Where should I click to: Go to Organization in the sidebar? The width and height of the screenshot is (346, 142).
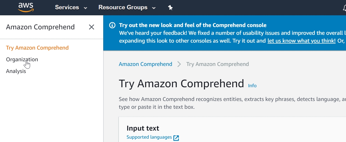pos(22,59)
